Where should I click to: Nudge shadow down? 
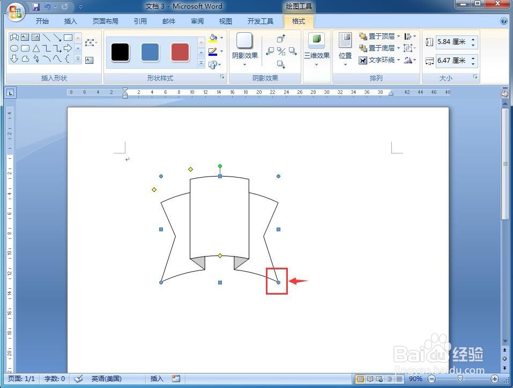281,64
